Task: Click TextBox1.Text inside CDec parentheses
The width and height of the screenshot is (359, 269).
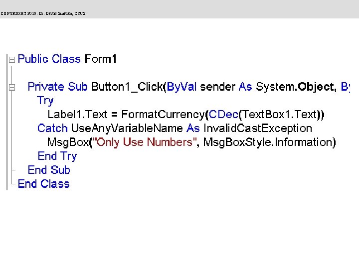Action: click(280, 115)
